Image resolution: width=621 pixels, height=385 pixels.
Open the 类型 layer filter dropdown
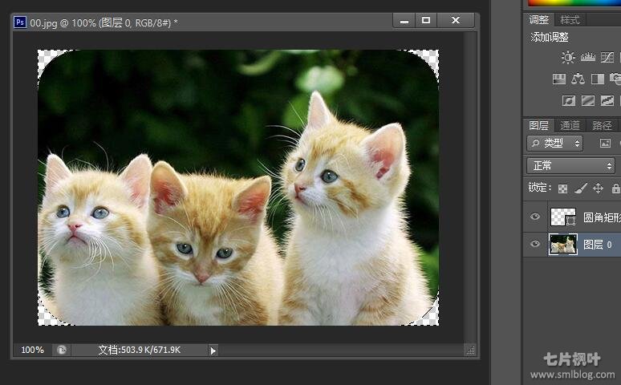tap(554, 143)
